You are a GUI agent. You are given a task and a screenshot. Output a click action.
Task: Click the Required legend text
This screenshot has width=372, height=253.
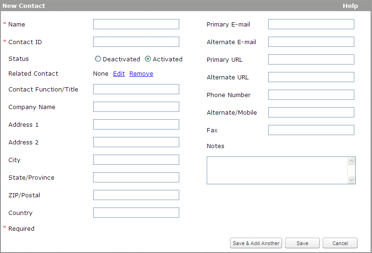pos(21,229)
